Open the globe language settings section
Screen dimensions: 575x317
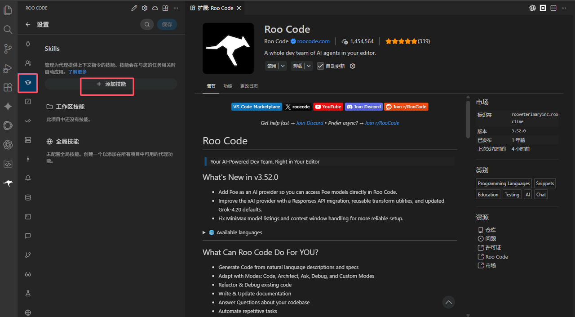coord(28,313)
